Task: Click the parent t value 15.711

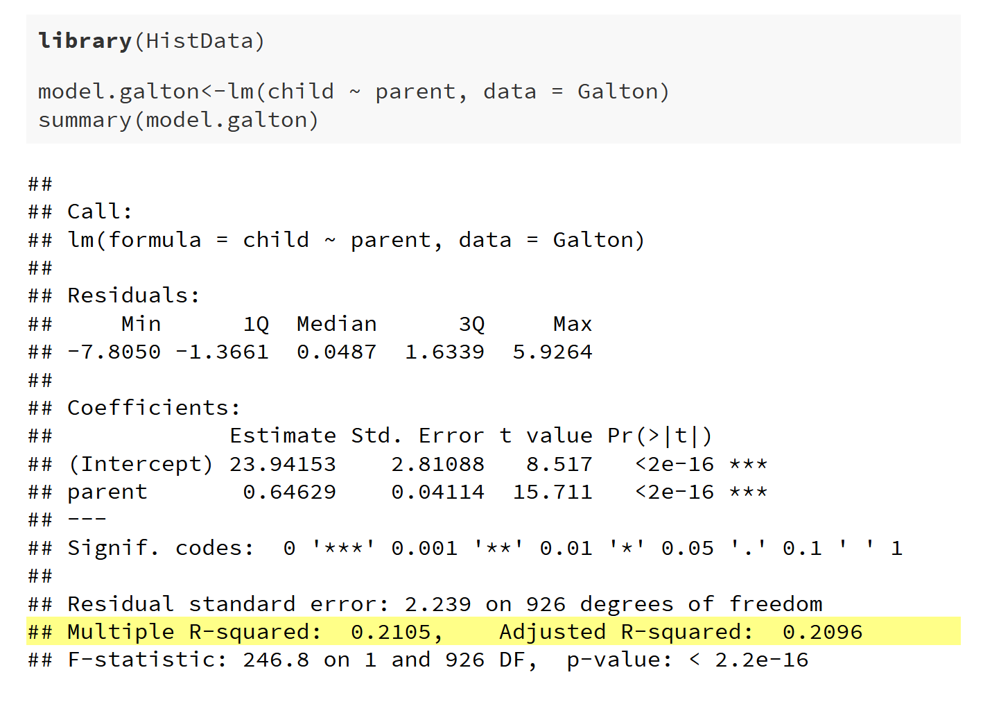Action: click(x=553, y=492)
